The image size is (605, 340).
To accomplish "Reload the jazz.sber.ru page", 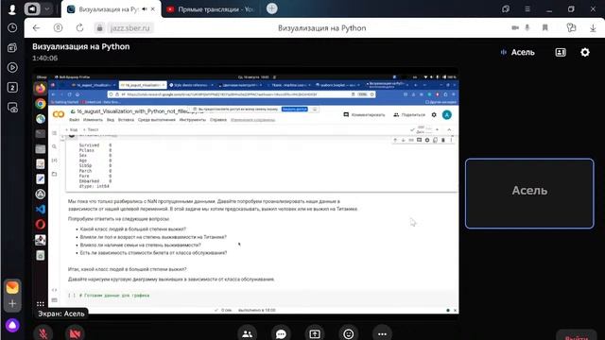I will (79, 28).
